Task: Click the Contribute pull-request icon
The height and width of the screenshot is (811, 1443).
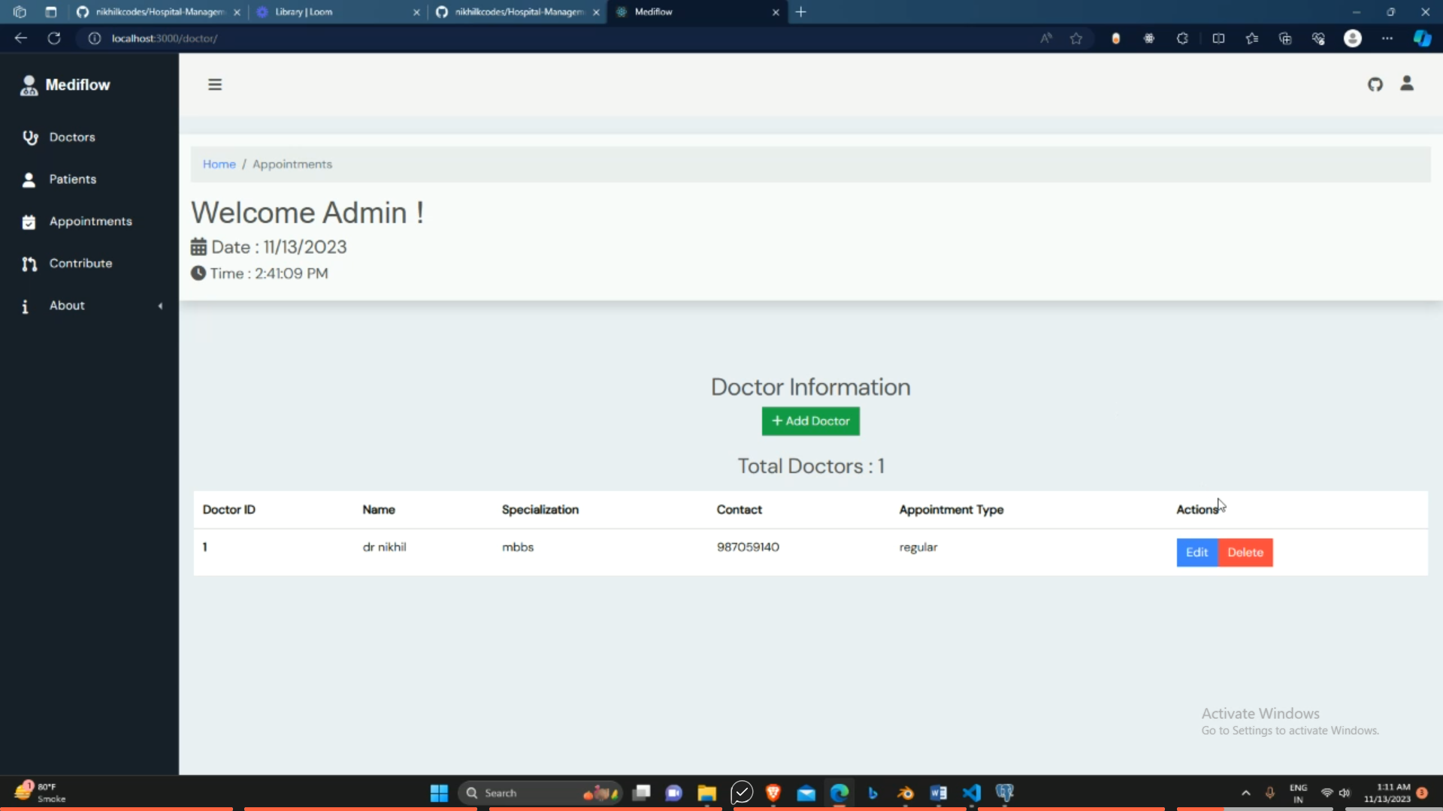Action: coord(29,264)
